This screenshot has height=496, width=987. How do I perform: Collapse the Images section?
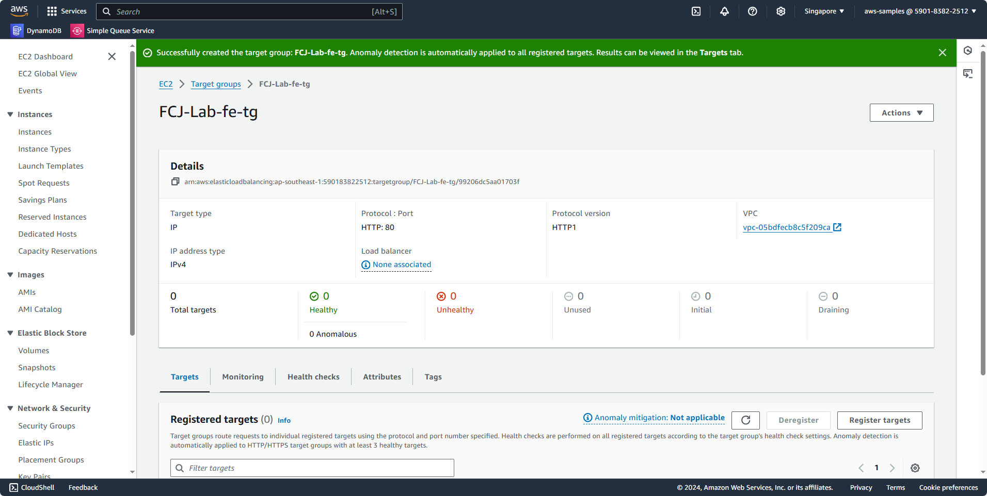click(10, 275)
